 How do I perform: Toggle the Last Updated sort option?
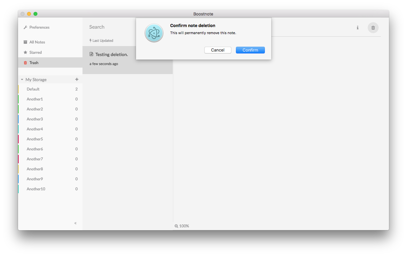coord(101,40)
